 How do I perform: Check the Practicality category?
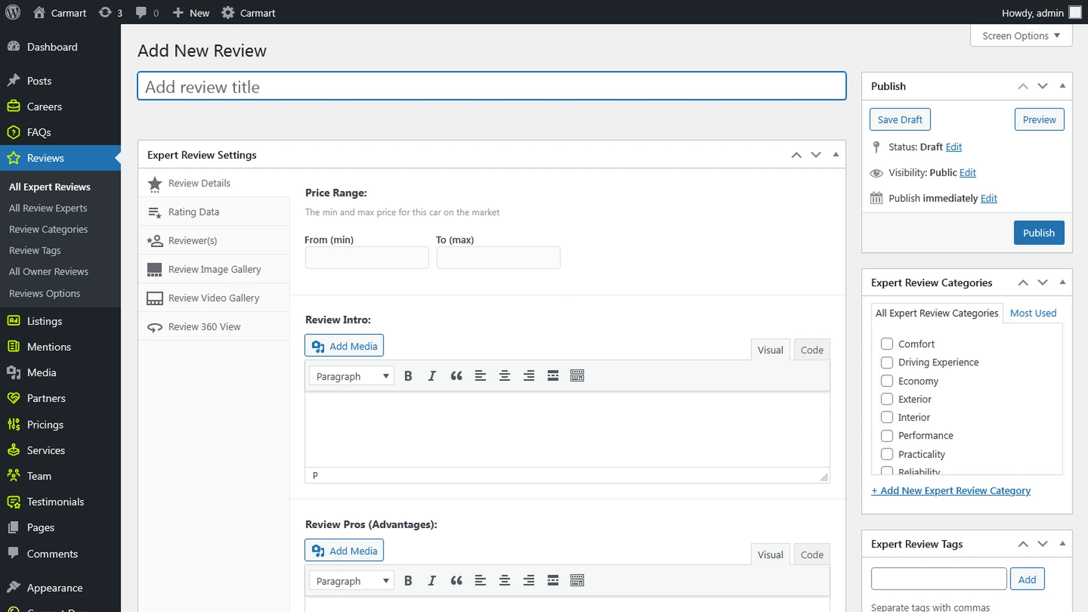click(x=887, y=454)
